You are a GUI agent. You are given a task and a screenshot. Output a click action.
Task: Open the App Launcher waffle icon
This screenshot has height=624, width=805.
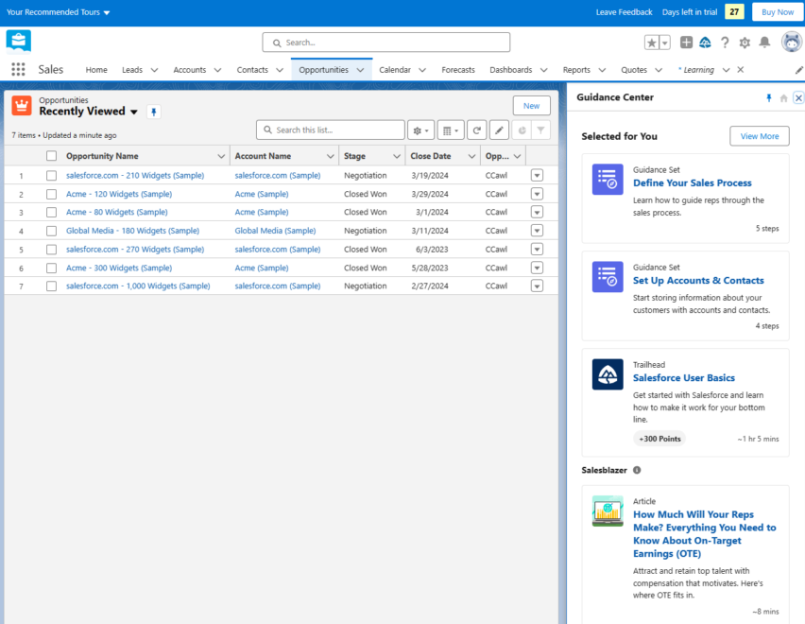point(18,69)
